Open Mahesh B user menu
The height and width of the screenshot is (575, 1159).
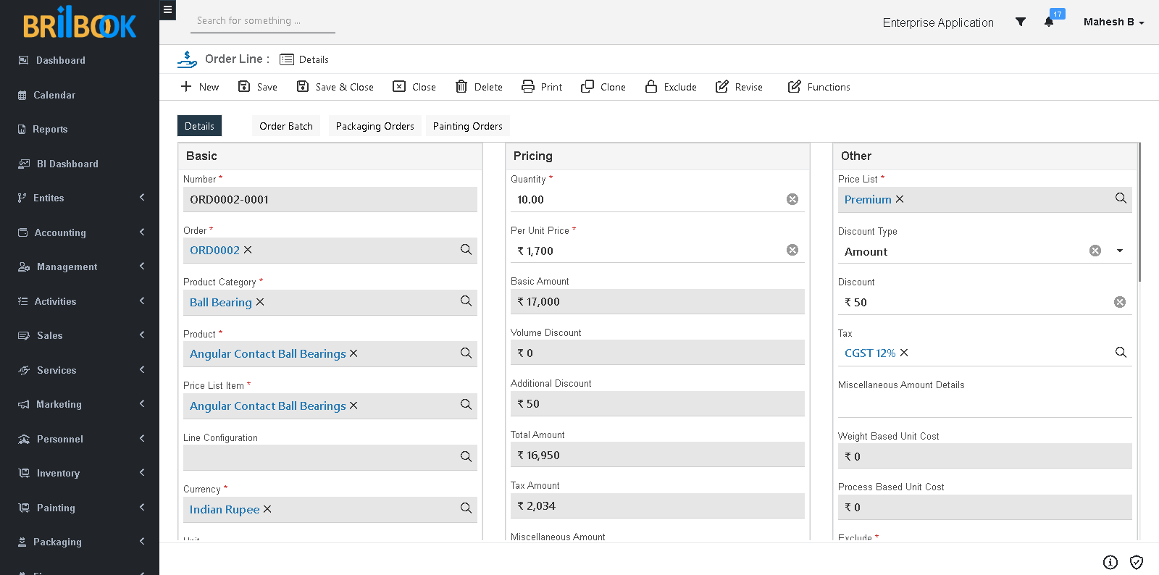1113,22
